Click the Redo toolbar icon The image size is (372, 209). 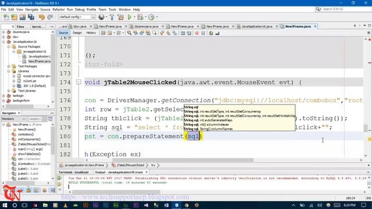[x=50, y=17]
